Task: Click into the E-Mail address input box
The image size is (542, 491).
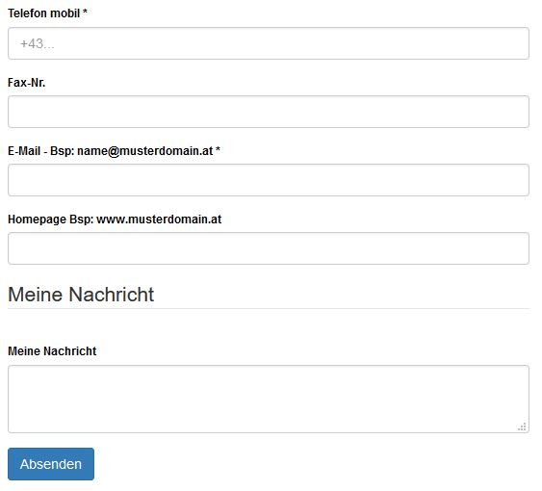Action: (x=269, y=180)
